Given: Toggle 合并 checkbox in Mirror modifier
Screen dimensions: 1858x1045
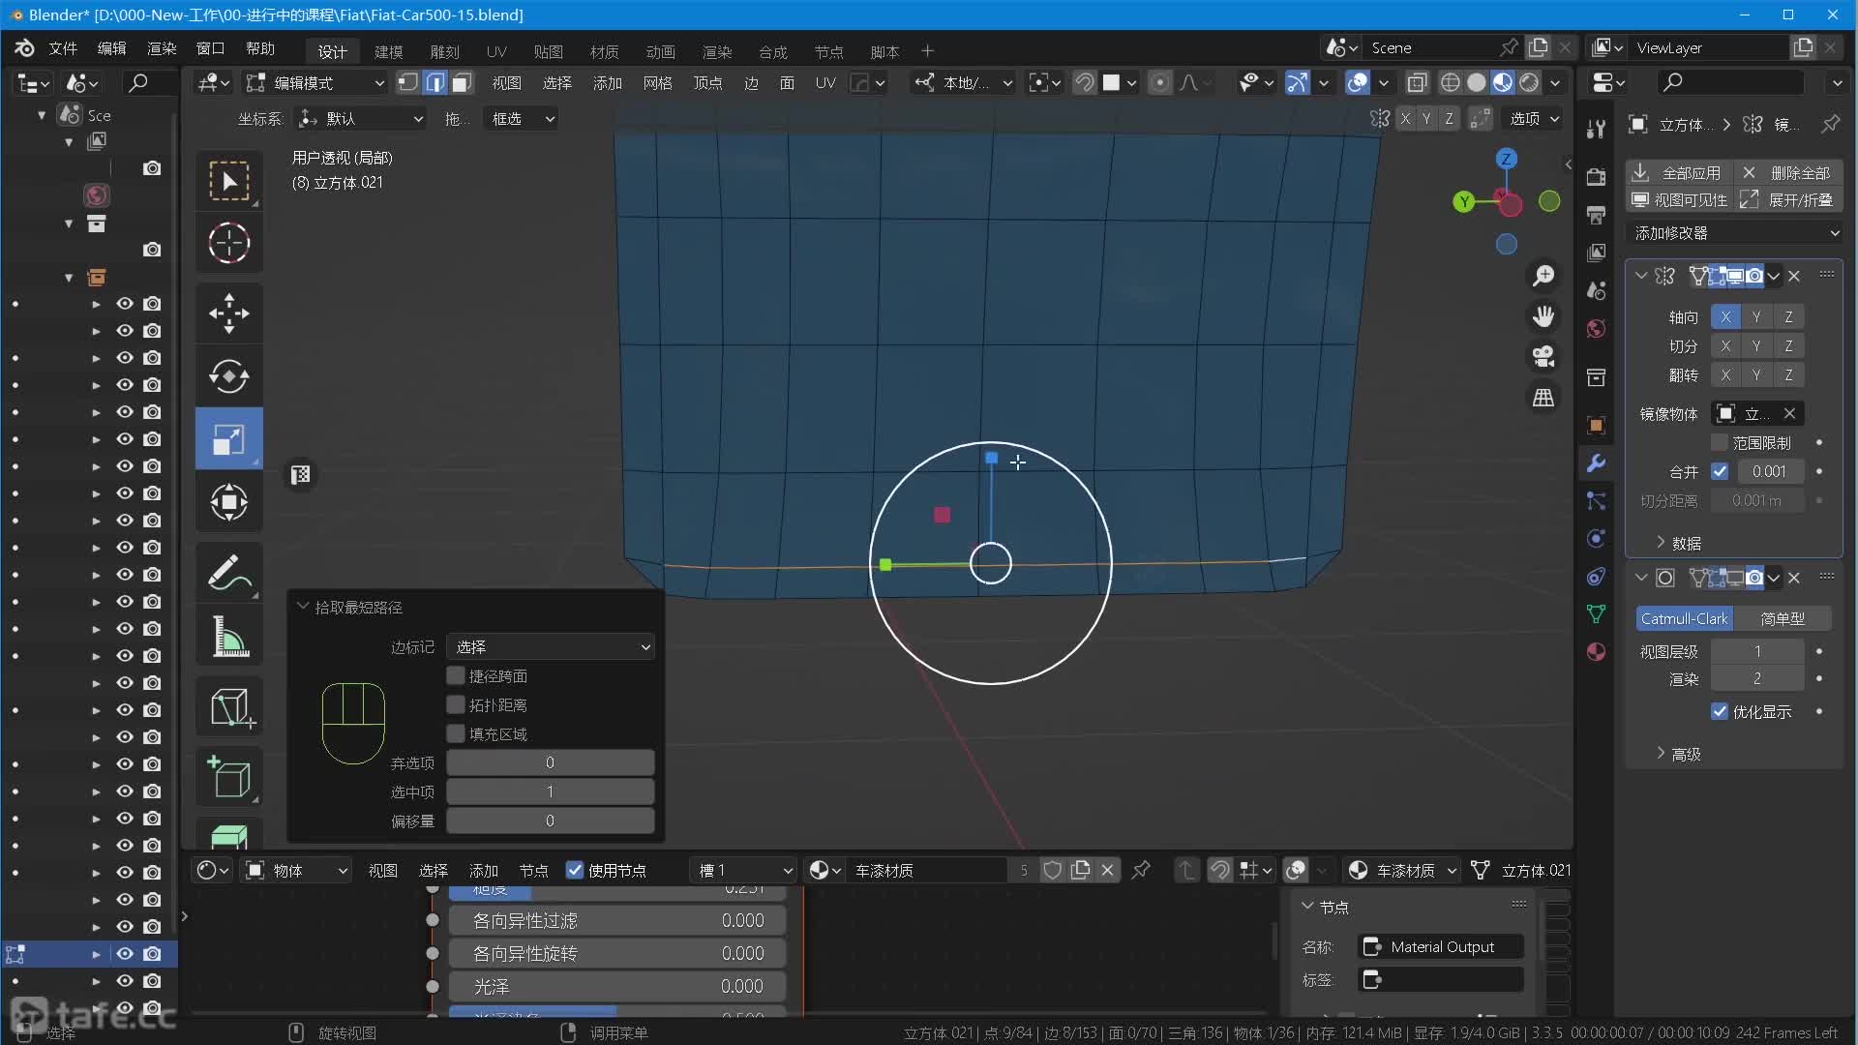Looking at the screenshot, I should (1720, 471).
